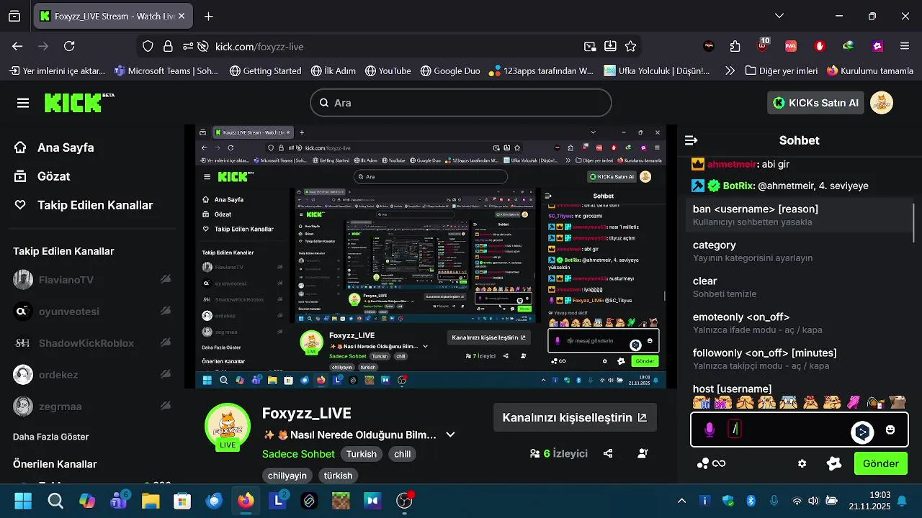The height and width of the screenshot is (518, 922).
Task: Click the KICKs Satın Al button
Action: pos(816,103)
